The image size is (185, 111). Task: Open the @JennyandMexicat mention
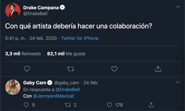pyautogui.click(x=53, y=96)
